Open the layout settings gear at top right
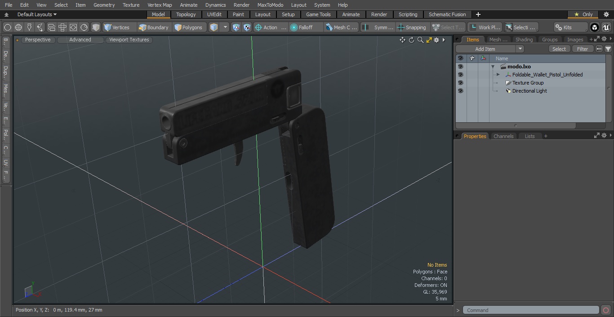 pyautogui.click(x=606, y=14)
